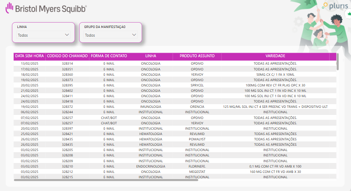The height and width of the screenshot is (191, 351).
Task: Click HEMATOLOGIA cell in POMALYST row
Action: (151, 139)
